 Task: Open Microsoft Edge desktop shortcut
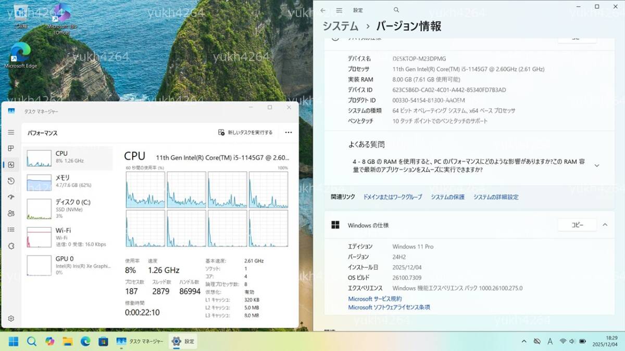point(21,55)
